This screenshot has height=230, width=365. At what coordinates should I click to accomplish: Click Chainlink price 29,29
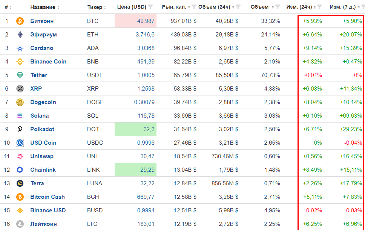tap(147, 170)
